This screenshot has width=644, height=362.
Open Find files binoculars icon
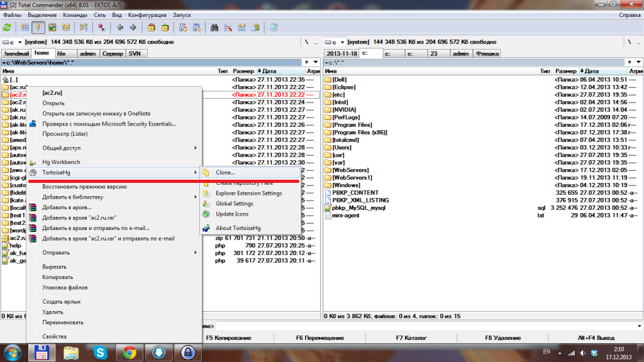tap(214, 28)
